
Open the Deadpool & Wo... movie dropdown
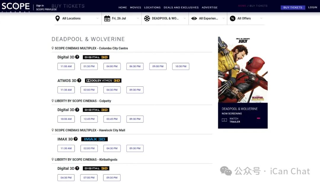[x=165, y=18]
